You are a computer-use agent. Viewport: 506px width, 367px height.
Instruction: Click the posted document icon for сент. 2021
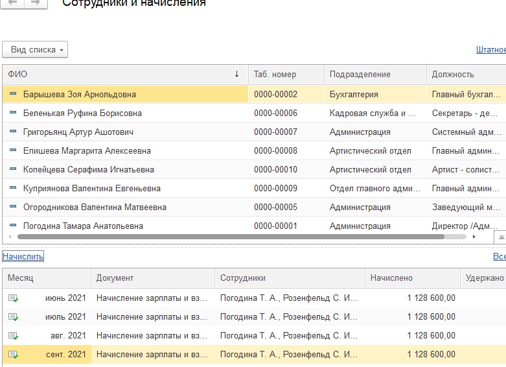click(x=13, y=355)
